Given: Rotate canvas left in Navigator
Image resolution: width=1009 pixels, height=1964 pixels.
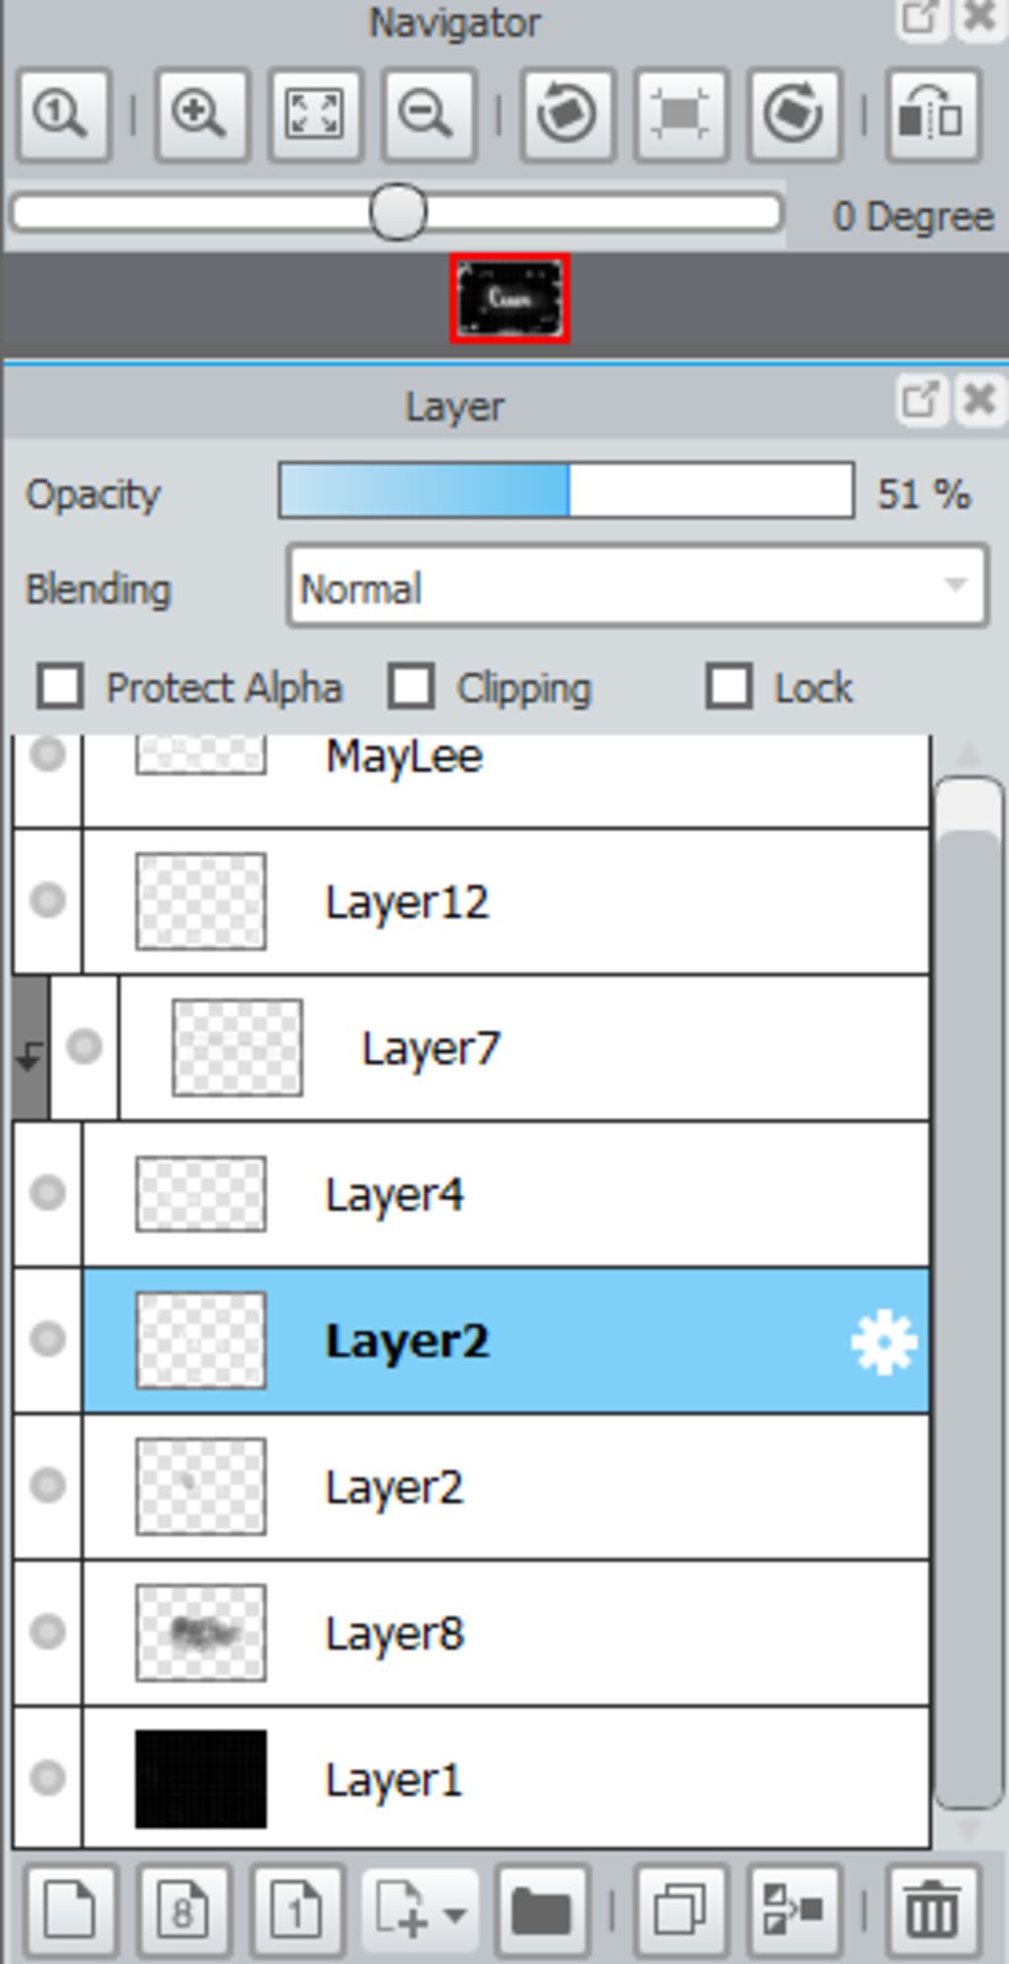Looking at the screenshot, I should pos(567,114).
